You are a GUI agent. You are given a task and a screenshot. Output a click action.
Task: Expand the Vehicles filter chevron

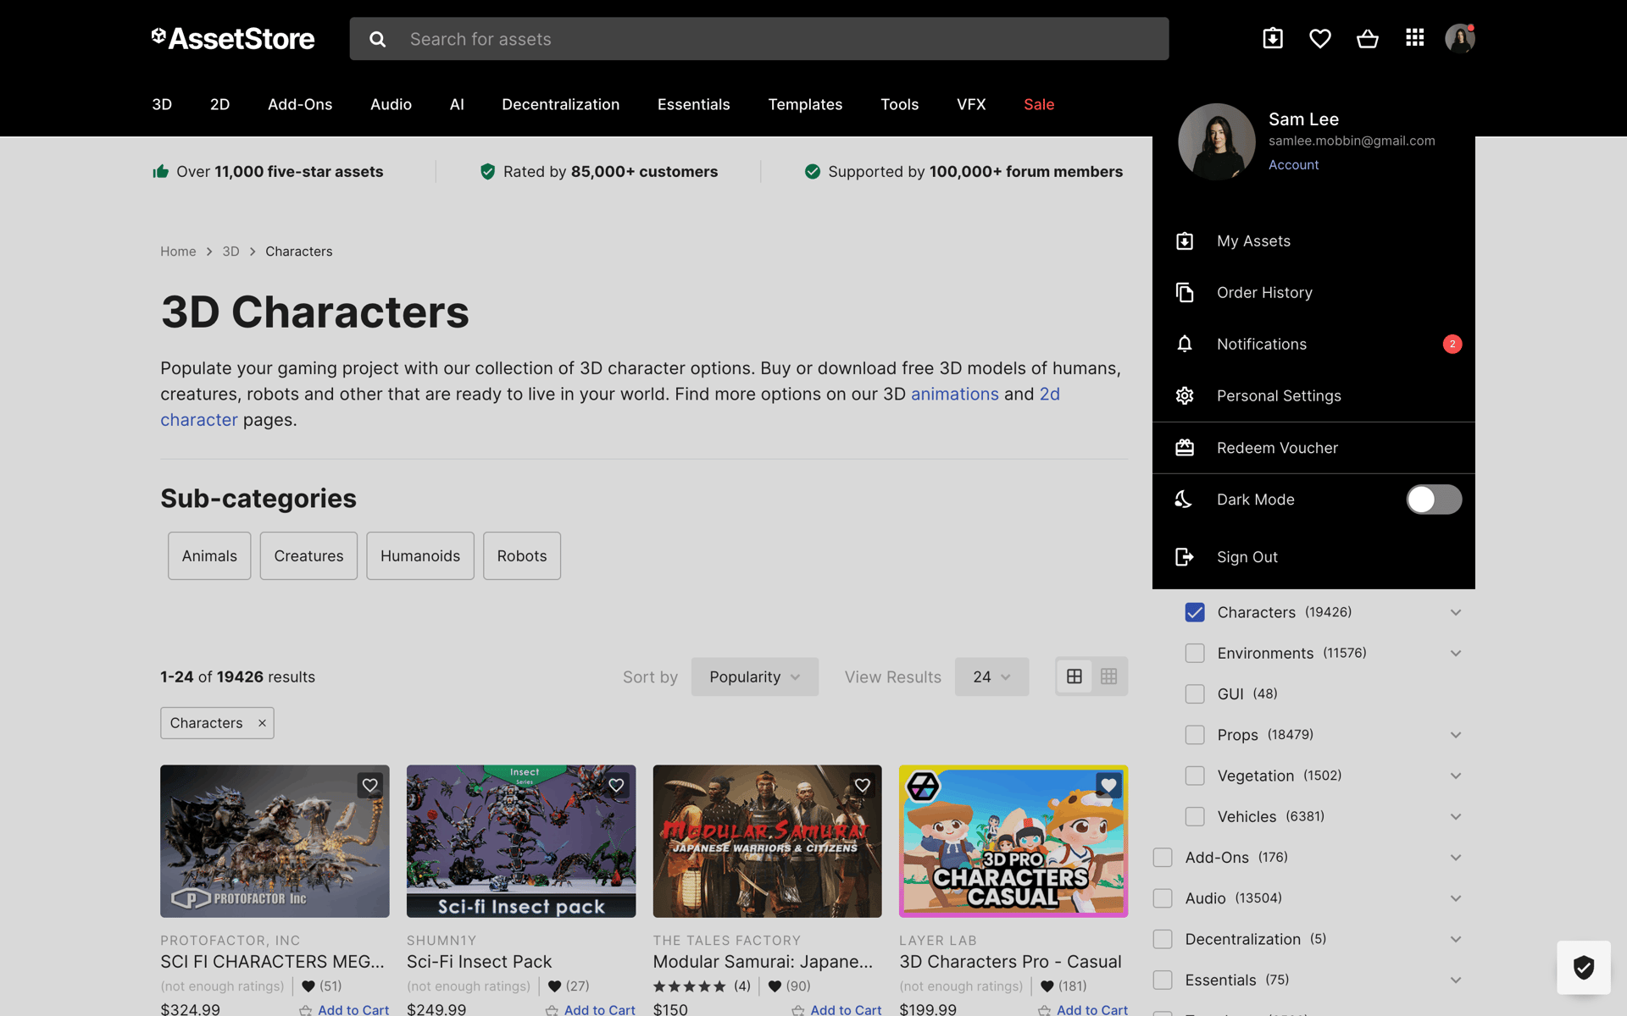pos(1456,816)
